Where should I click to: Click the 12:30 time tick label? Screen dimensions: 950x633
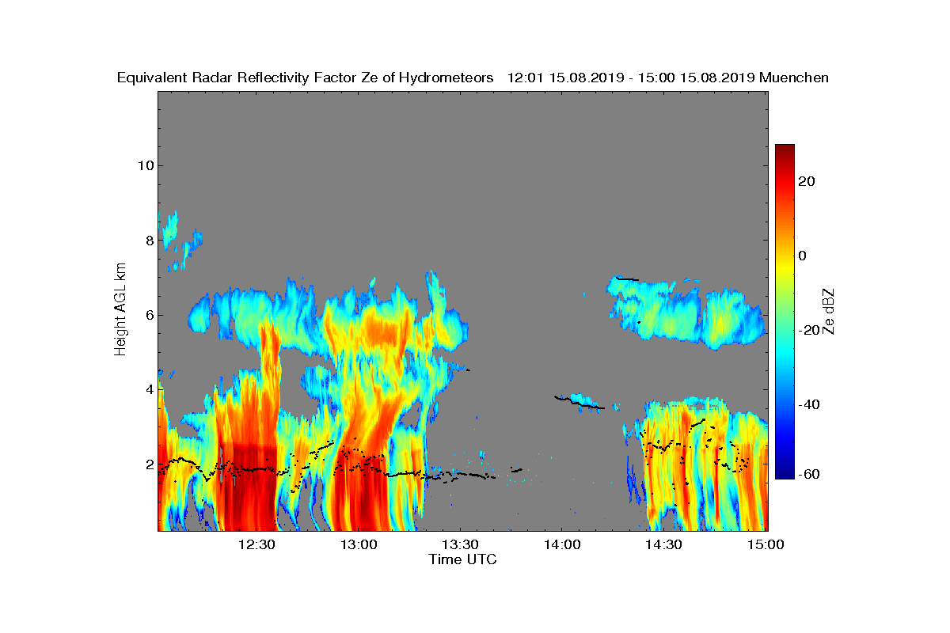click(x=256, y=544)
